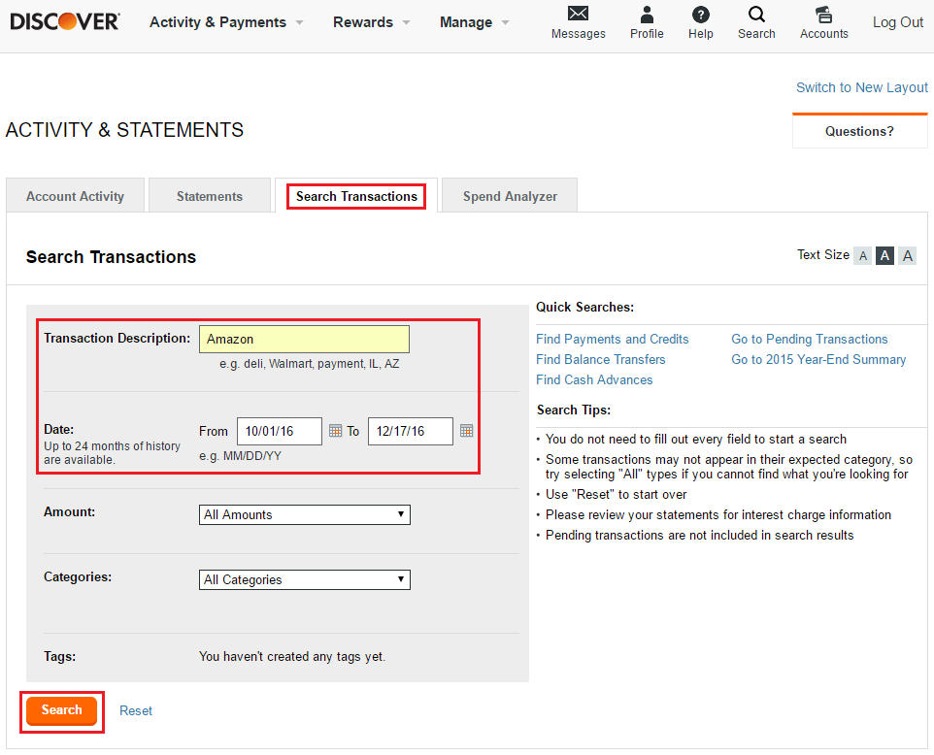The width and height of the screenshot is (934, 755).
Task: Click the Help question mark icon
Action: pyautogui.click(x=700, y=15)
